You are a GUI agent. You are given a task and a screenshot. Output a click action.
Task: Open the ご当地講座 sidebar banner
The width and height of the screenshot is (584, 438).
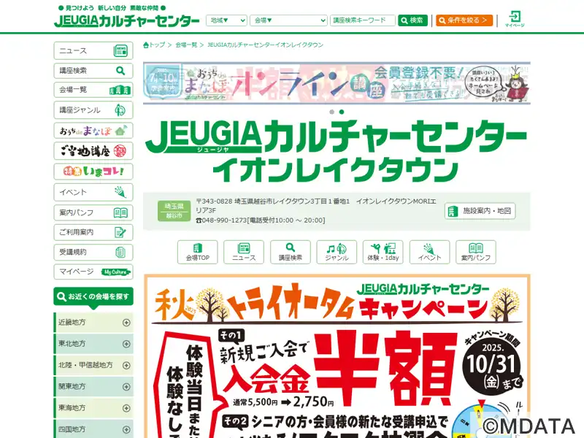point(93,151)
